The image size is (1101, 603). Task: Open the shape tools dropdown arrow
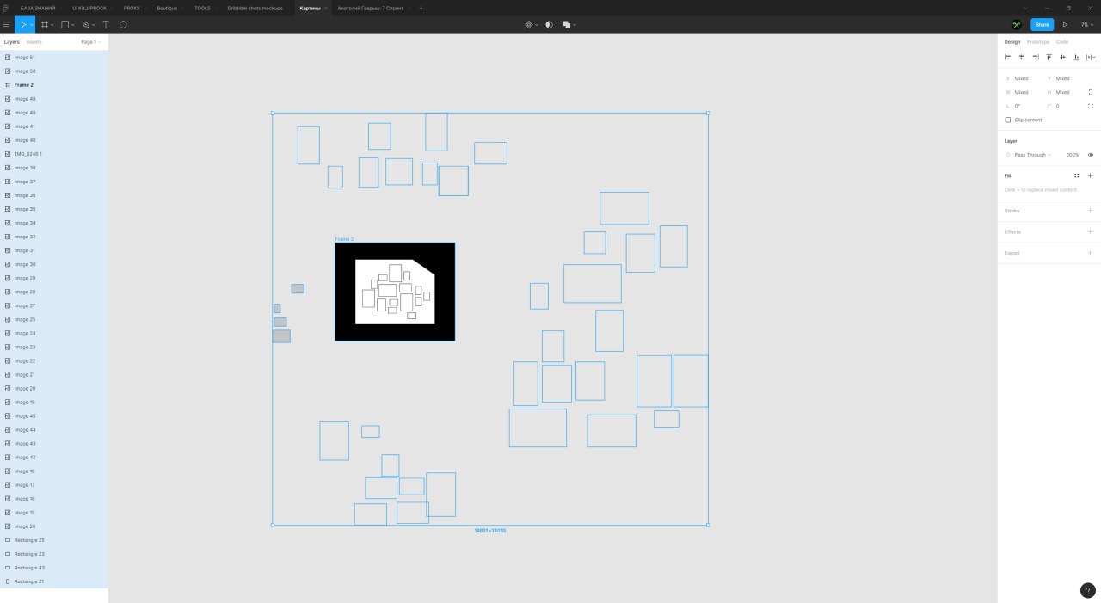coord(73,25)
